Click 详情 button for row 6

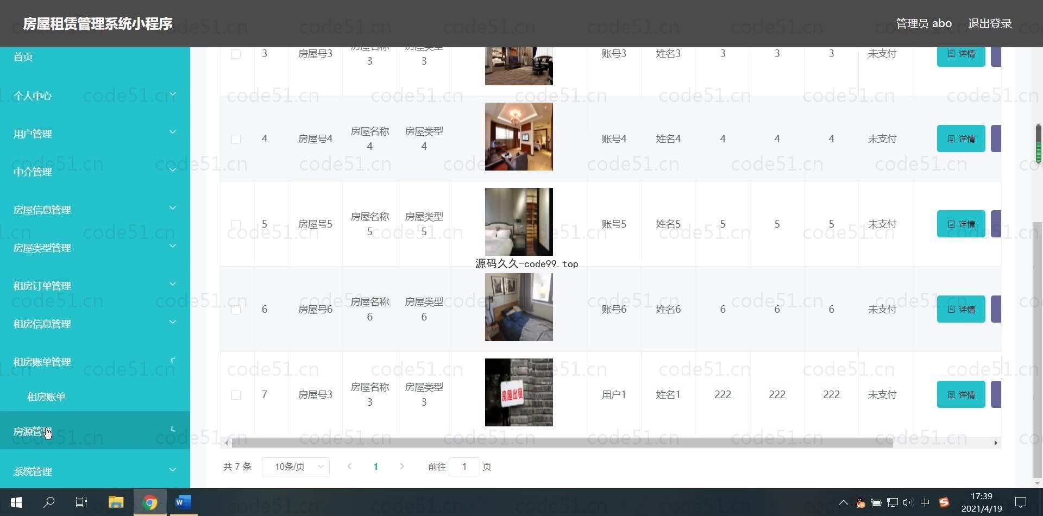point(961,309)
